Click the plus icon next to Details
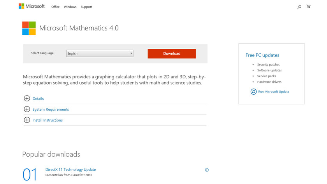Screen dimensions: 327x184 tap(27, 99)
